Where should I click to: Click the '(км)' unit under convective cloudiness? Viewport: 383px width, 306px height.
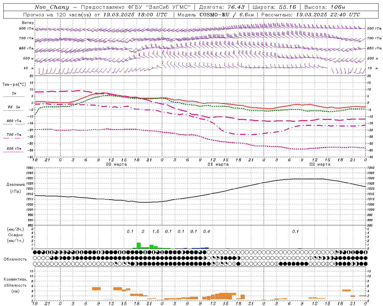[16, 291]
